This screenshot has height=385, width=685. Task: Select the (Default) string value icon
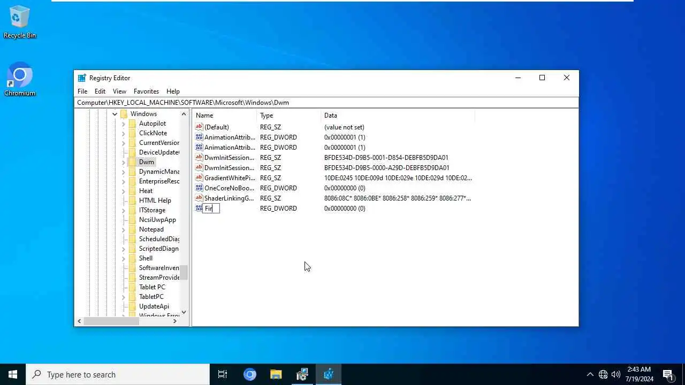[x=199, y=127]
